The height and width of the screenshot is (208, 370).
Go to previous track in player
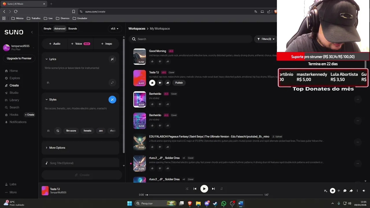point(195,189)
